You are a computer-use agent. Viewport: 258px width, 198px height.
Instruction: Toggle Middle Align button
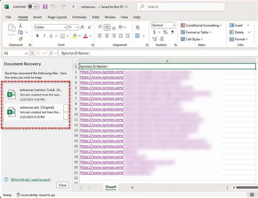(x=107, y=27)
